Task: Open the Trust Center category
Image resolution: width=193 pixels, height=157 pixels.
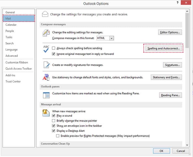Action: [x=19, y=81]
